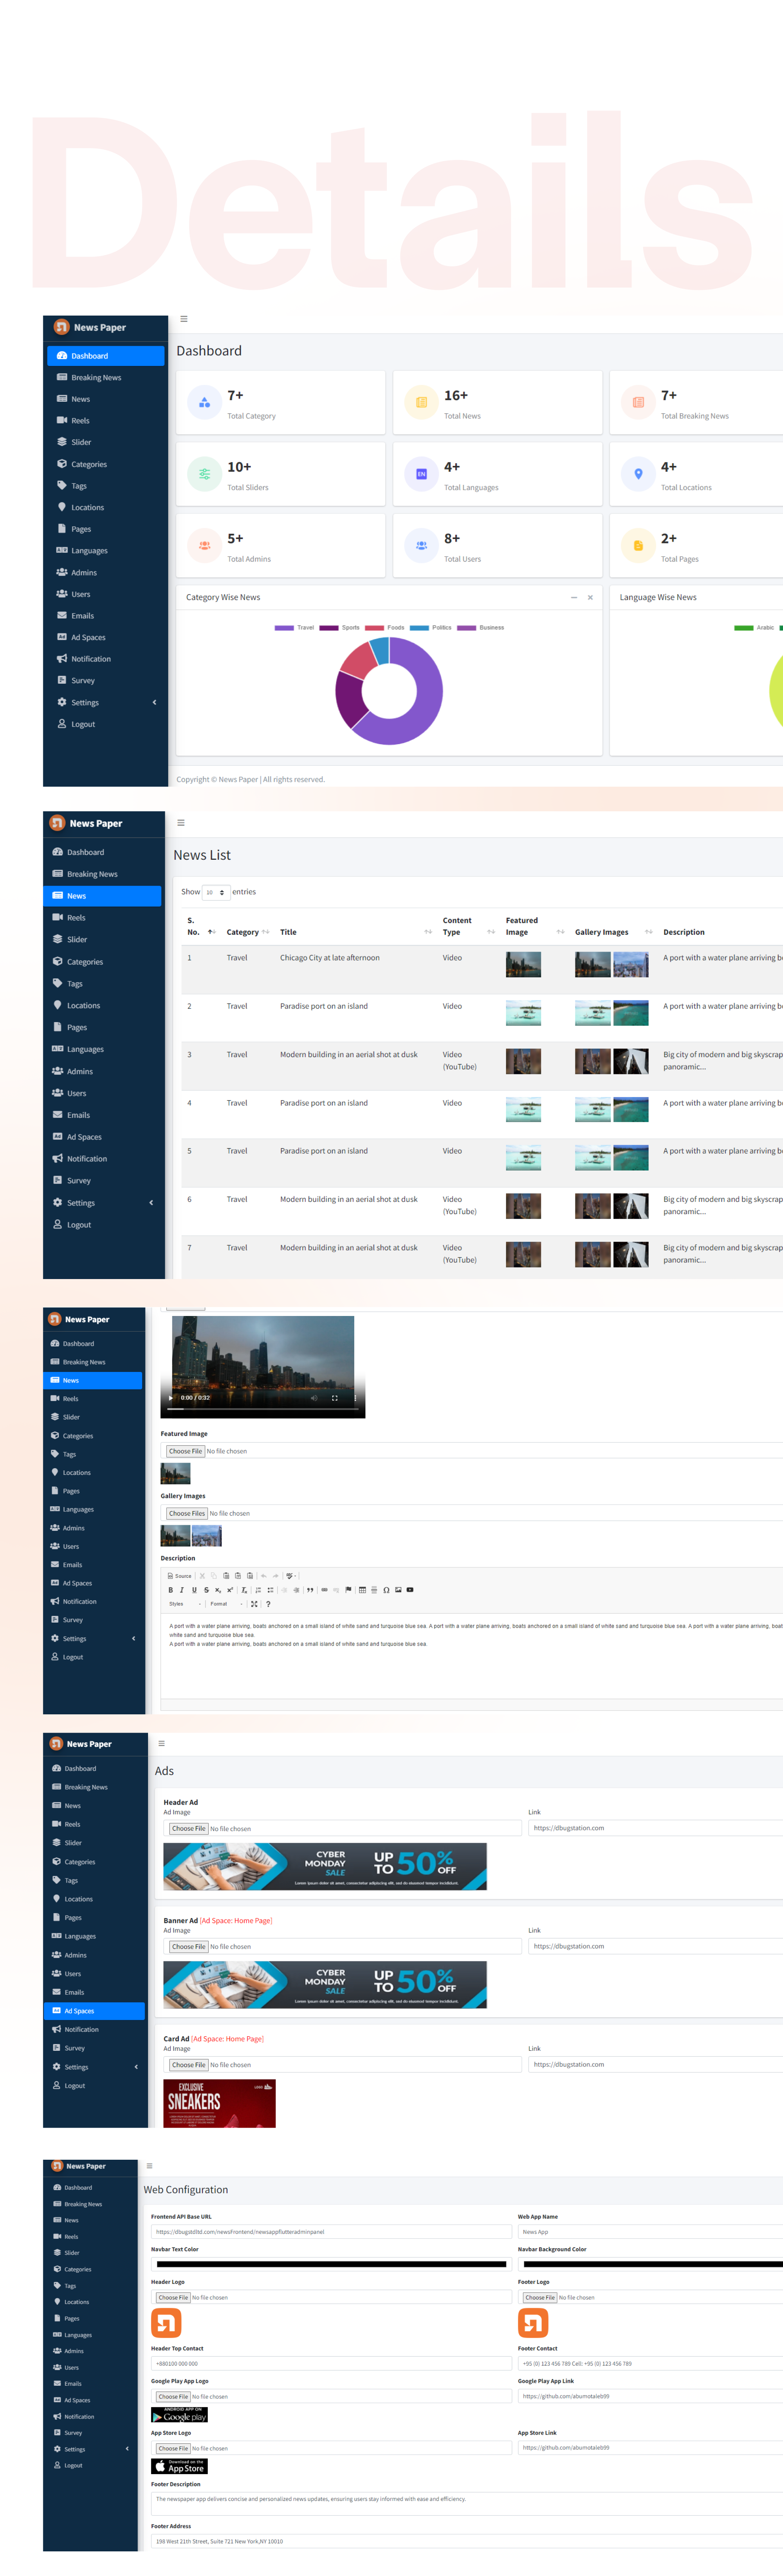Image resolution: width=783 pixels, height=2576 pixels.
Task: Toggle the Travel legend item in the Category Wise News chart
Action: tap(295, 627)
